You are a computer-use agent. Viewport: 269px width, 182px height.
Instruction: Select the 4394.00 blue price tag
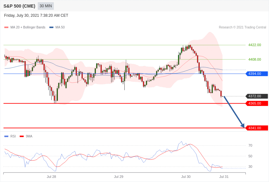(257, 74)
